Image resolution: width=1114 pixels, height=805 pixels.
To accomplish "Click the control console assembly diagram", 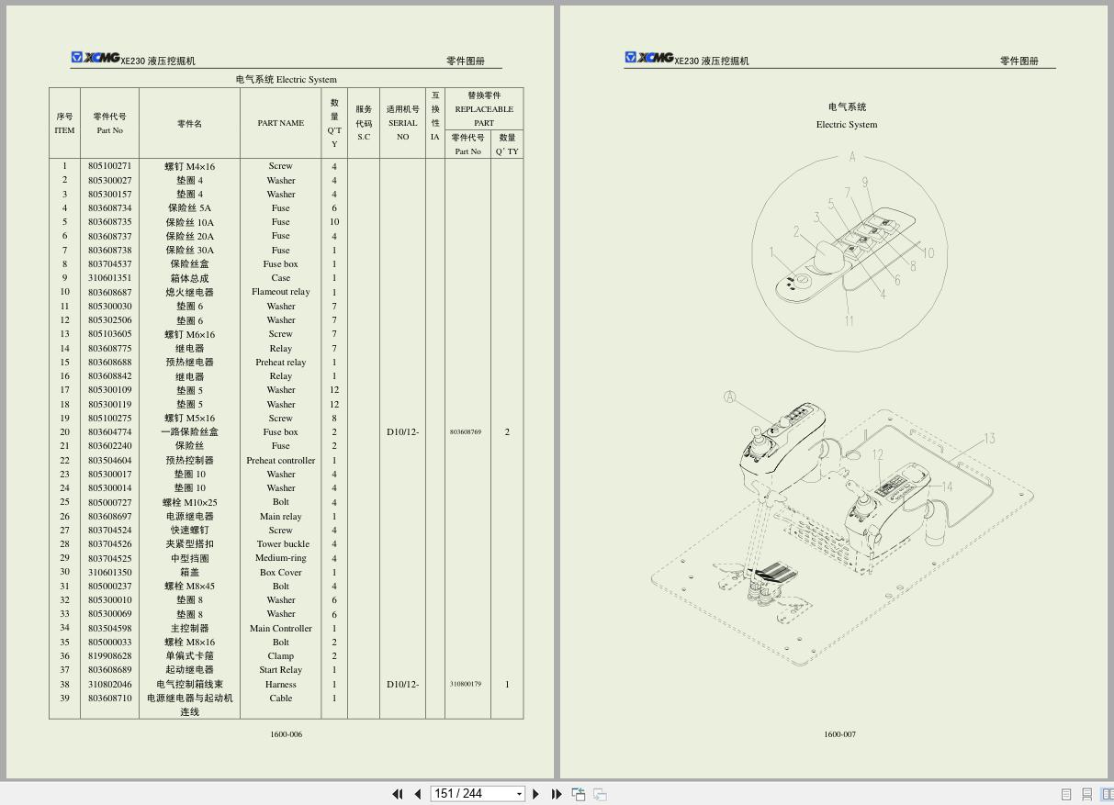I will (x=842, y=530).
